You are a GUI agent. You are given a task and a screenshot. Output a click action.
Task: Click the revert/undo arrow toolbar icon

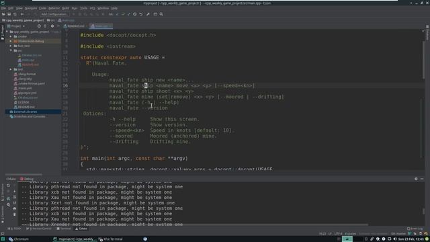pos(140,14)
